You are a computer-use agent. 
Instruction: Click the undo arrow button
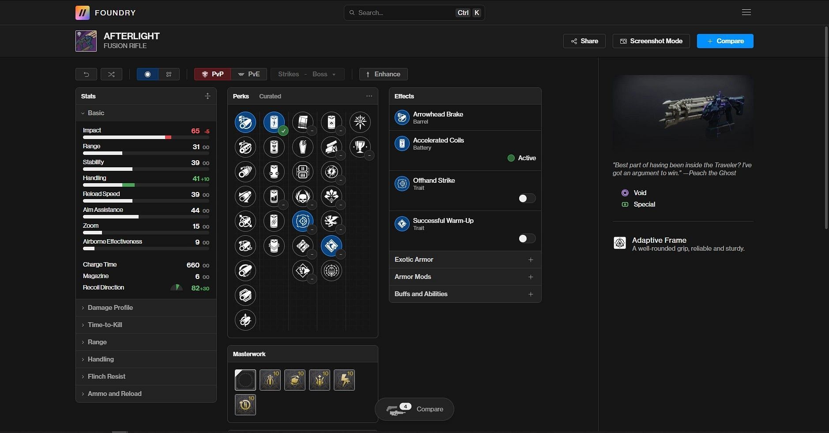pyautogui.click(x=87, y=74)
